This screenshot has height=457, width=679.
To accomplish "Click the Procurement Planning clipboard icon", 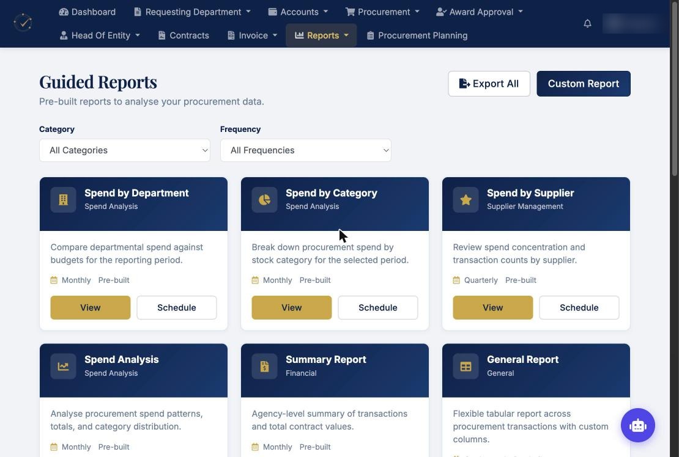I will (370, 35).
